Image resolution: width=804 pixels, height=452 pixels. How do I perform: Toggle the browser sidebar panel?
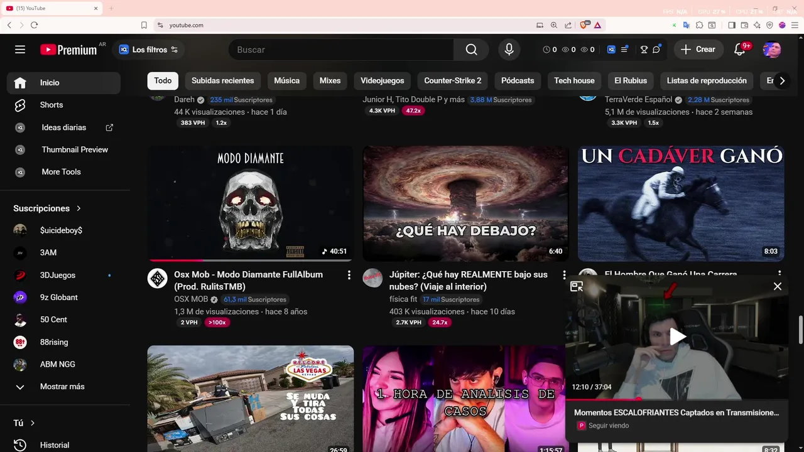[732, 25]
